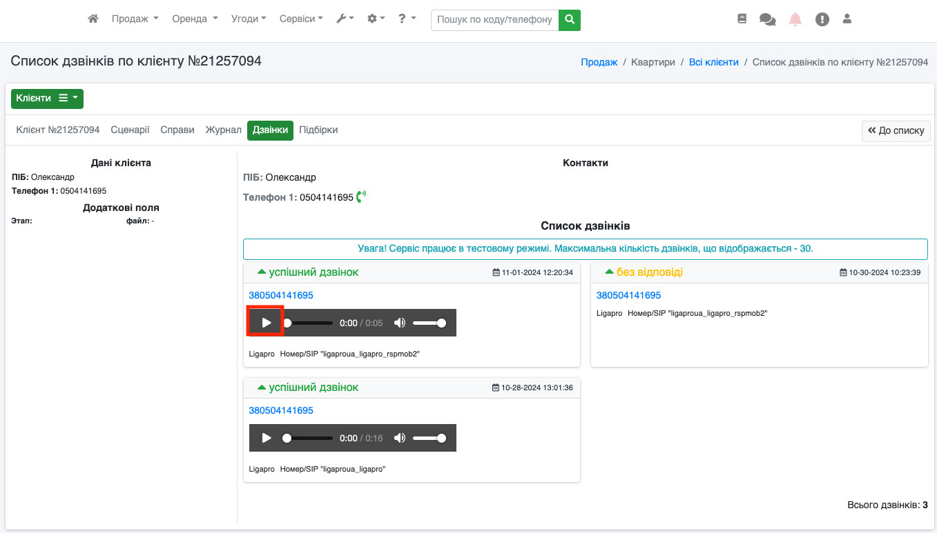Adjust volume slider of first recording
This screenshot has height=533, width=937.
click(428, 323)
